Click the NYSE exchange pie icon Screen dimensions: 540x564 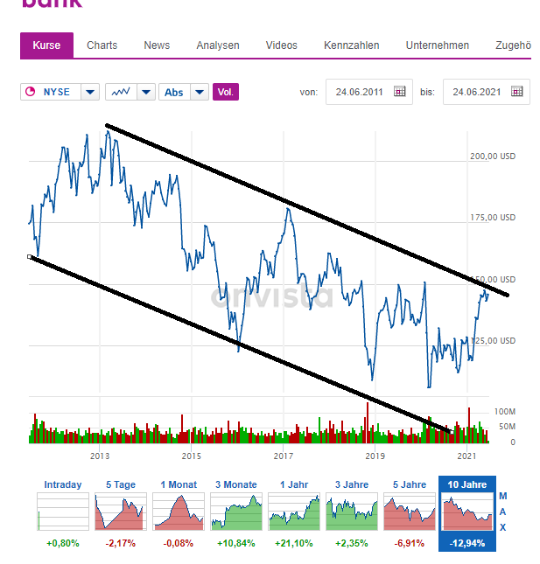[31, 92]
